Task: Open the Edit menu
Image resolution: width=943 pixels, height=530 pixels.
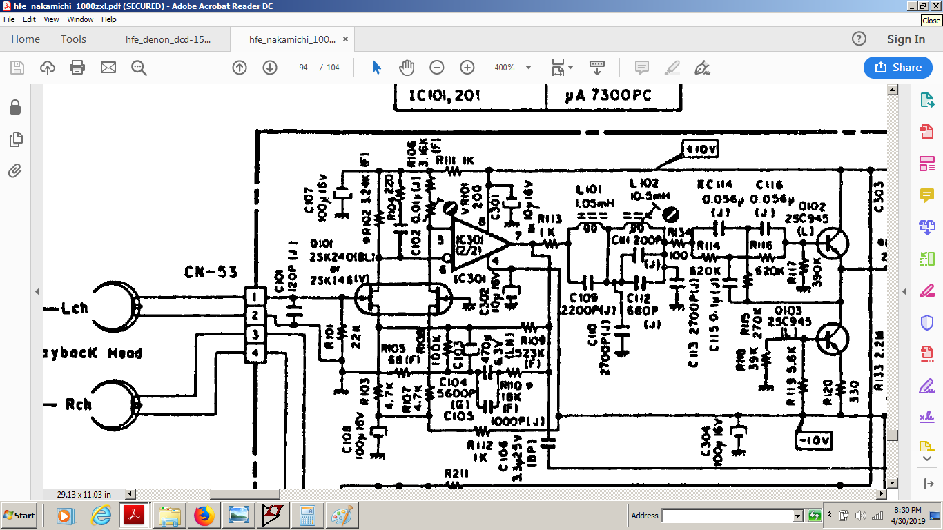Action: [29, 19]
